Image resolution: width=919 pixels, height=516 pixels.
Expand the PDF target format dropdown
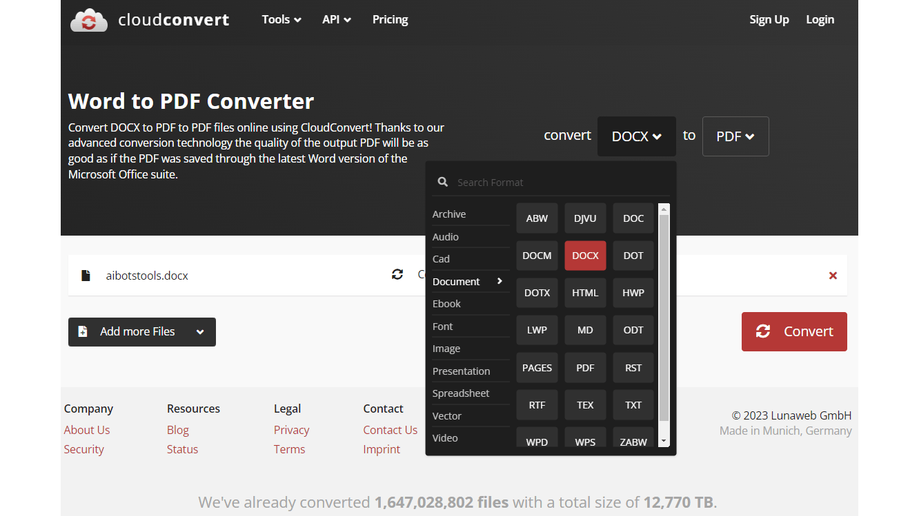point(735,136)
